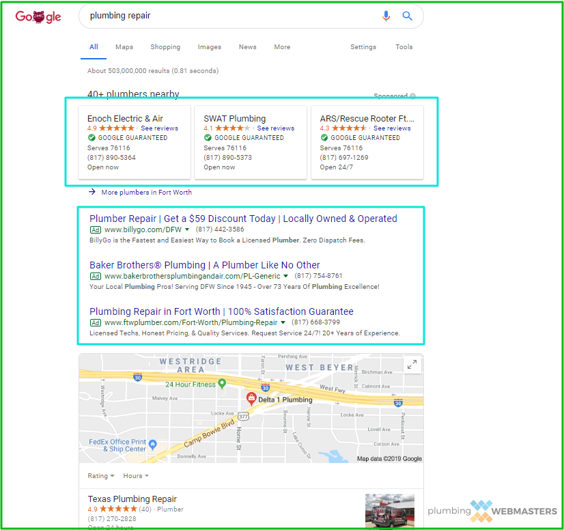
Task: Activate voice search microphone icon
Action: click(x=386, y=16)
